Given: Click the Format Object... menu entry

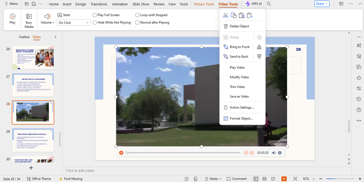Looking at the screenshot, I should click(x=241, y=118).
